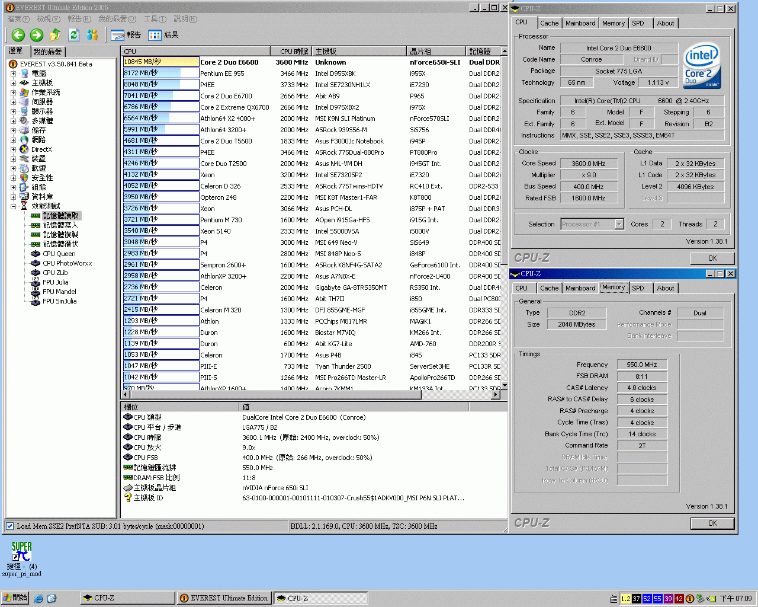
Task: Select the 主機板 motherboard tree icon
Action: pyautogui.click(x=24, y=83)
